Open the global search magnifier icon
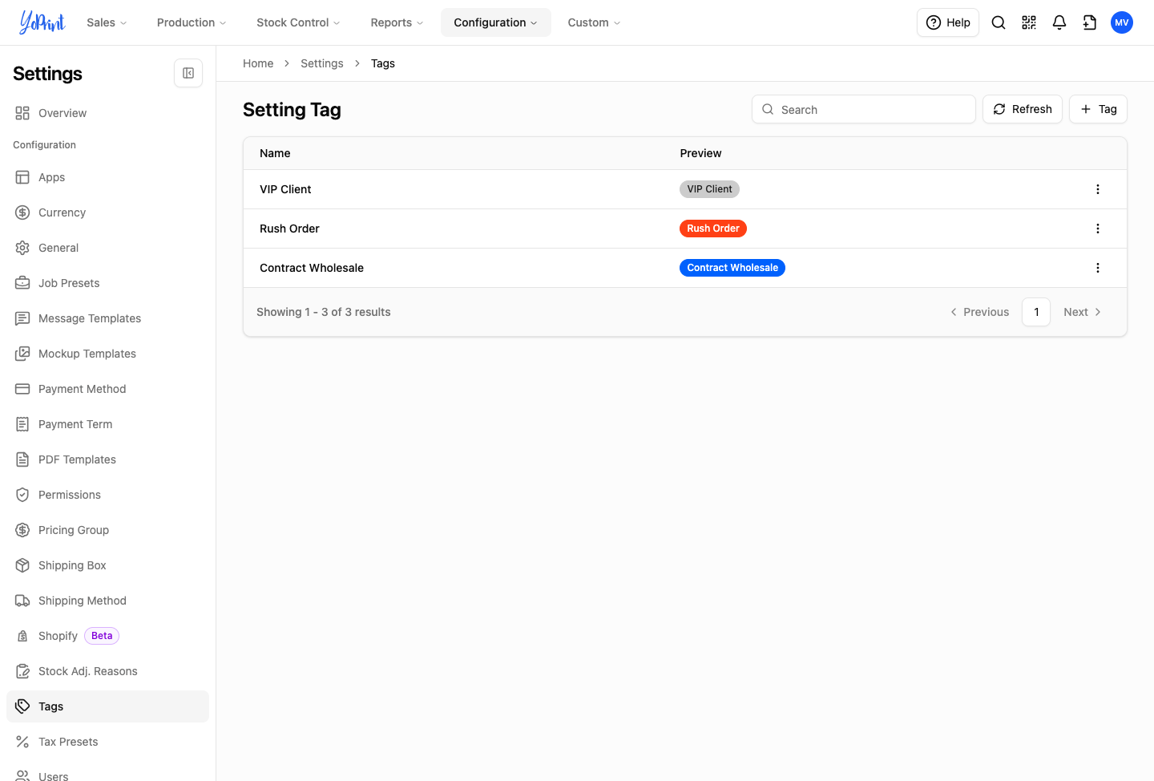 pos(999,22)
